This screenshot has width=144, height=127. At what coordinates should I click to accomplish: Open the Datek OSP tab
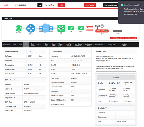pyautogui.click(x=46, y=45)
